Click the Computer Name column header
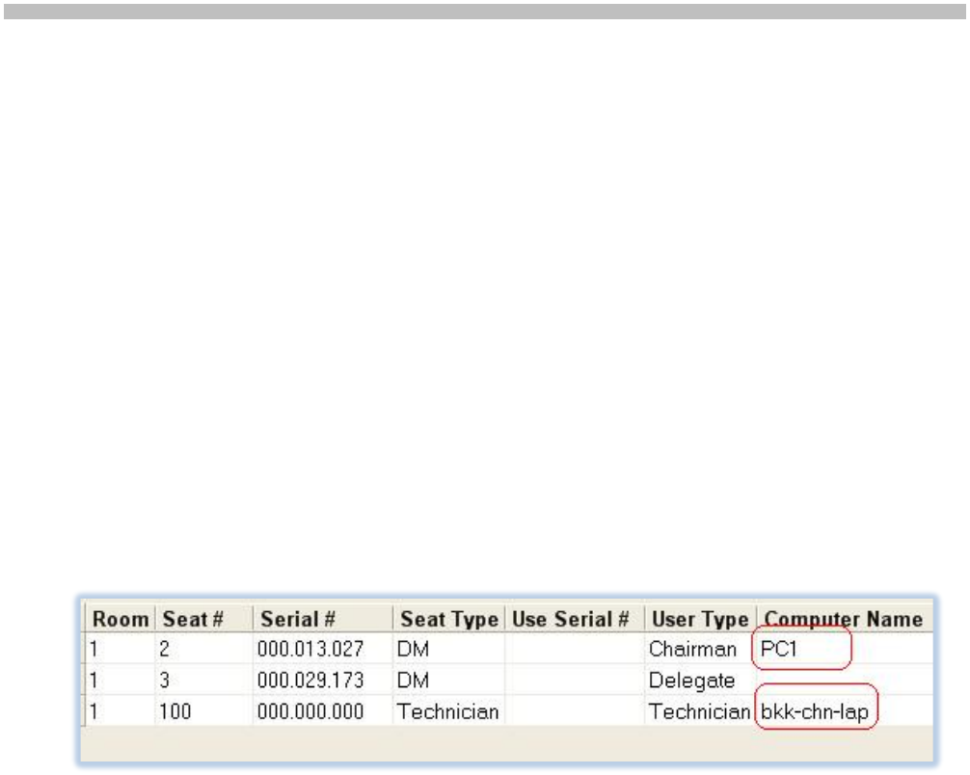970x775 pixels. [x=843, y=619]
